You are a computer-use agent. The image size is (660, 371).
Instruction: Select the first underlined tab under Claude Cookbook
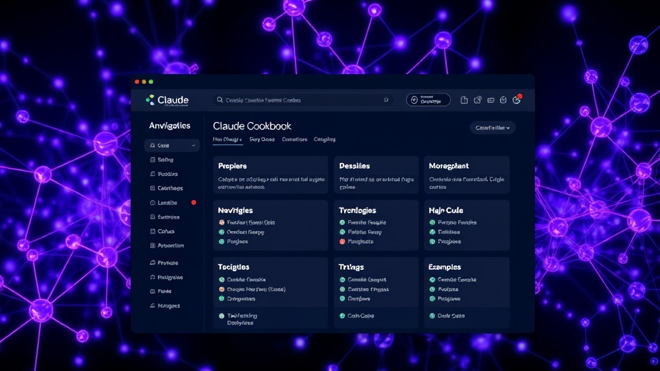click(x=228, y=139)
